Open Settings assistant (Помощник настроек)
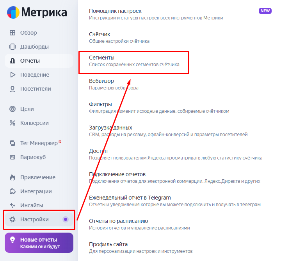The width and height of the screenshot is (281, 261). (115, 11)
